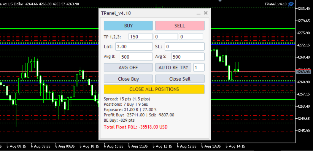Viewport: 313px width, 151px height.
Task: Toggle the AUTO BE TP# button
Action: click(173, 67)
